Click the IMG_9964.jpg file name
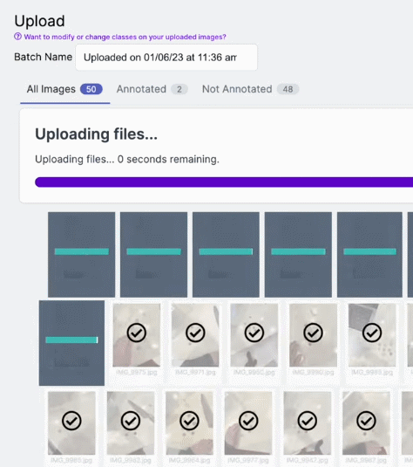Image resolution: width=413 pixels, height=467 pixels. pyautogui.click(x=189, y=460)
